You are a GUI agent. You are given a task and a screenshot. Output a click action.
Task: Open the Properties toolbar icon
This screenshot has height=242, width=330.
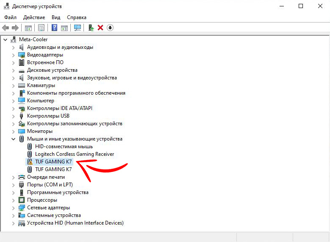point(41,28)
